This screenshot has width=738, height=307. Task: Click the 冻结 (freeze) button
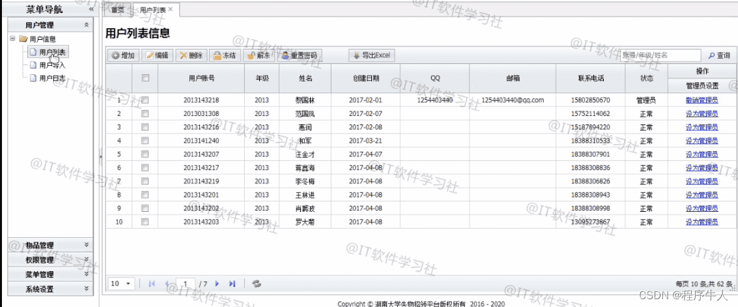(x=225, y=55)
